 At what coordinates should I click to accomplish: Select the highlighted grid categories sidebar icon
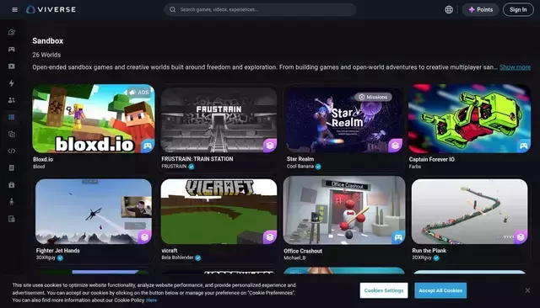point(11,117)
